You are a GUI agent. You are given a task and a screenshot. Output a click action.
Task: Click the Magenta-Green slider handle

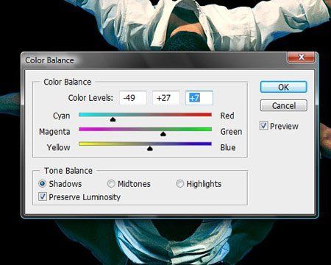tap(163, 133)
